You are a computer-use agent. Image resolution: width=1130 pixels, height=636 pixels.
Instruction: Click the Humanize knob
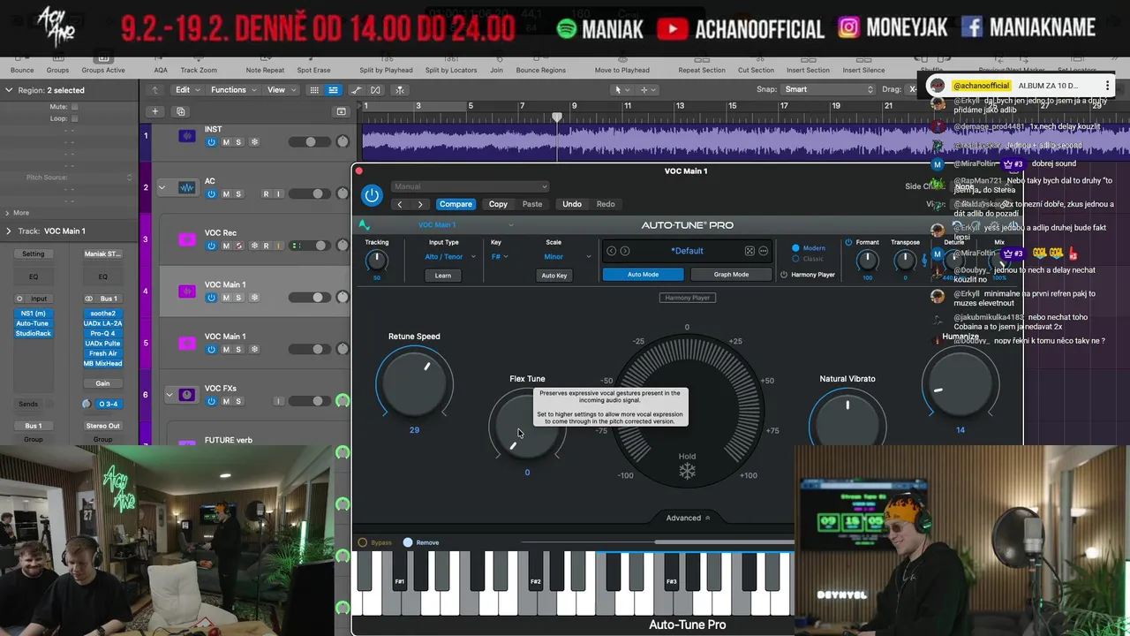[x=960, y=382]
